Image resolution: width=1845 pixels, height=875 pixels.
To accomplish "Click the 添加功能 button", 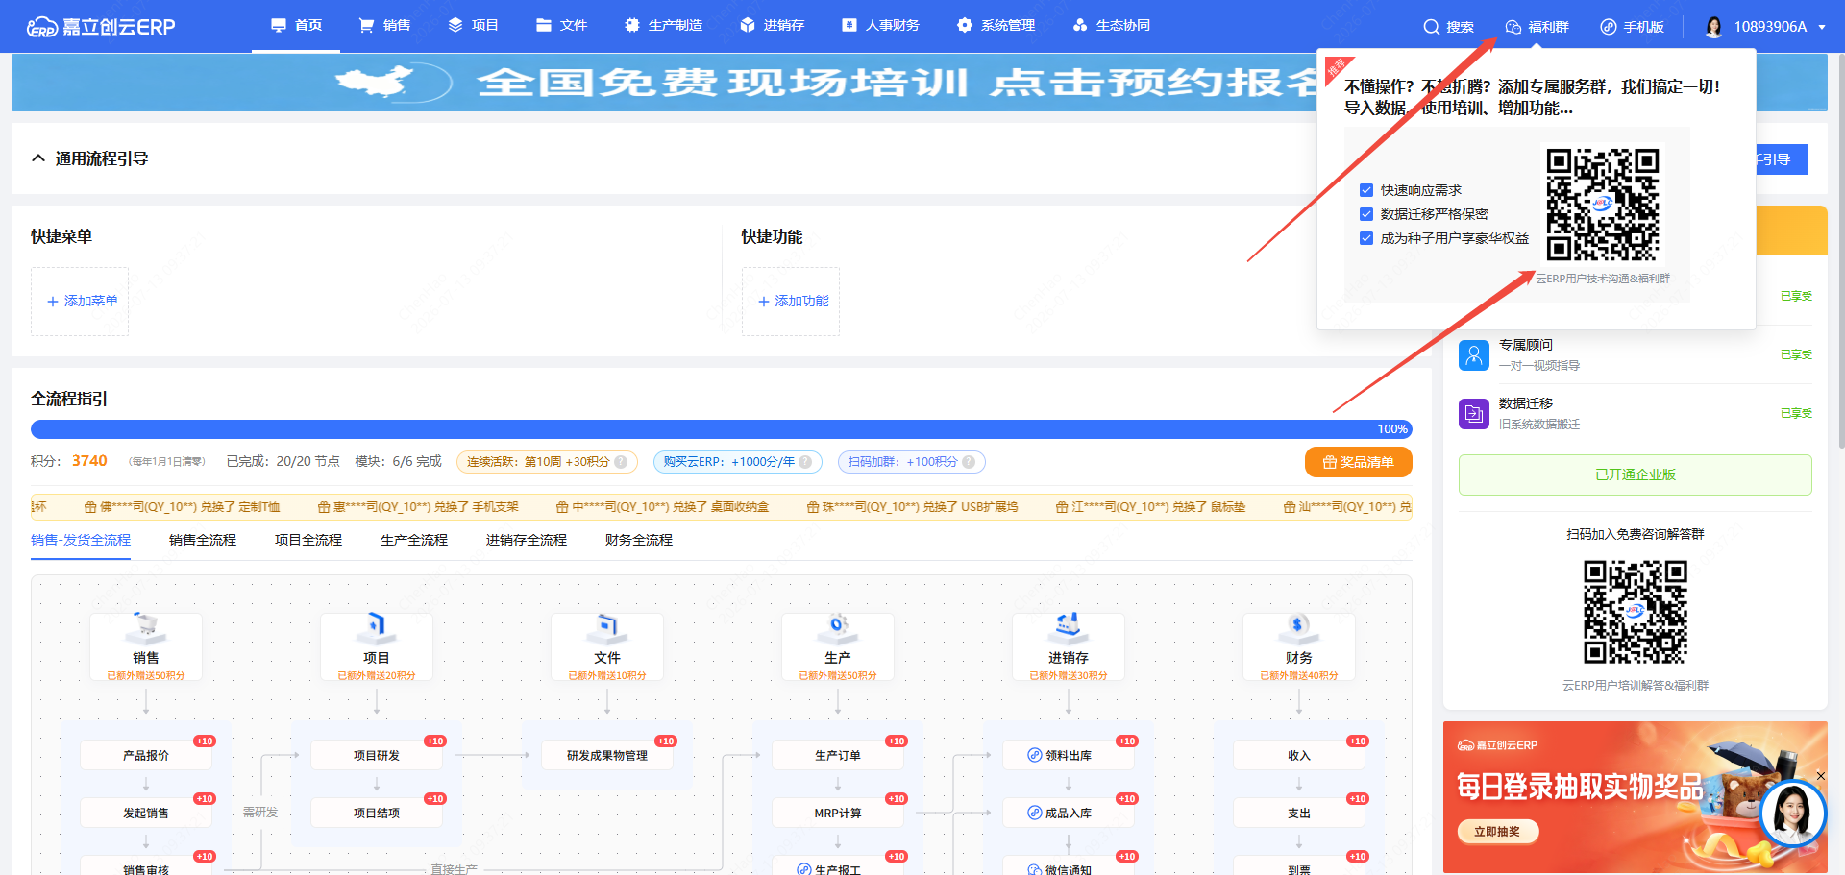I will click(x=791, y=302).
